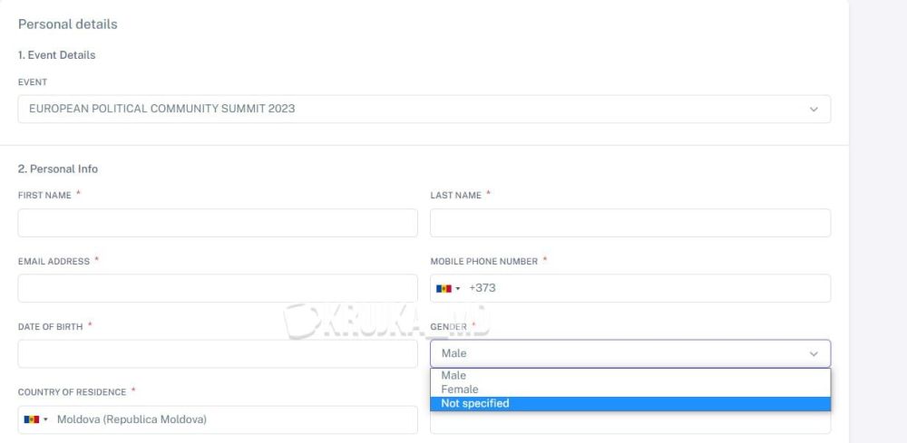Pick the highlighted Not specified option
The height and width of the screenshot is (443, 907).
[x=475, y=404]
